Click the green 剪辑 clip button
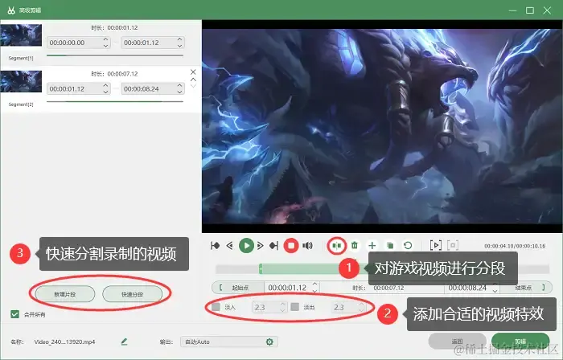Viewport: 563px width, 360px height. click(x=520, y=341)
